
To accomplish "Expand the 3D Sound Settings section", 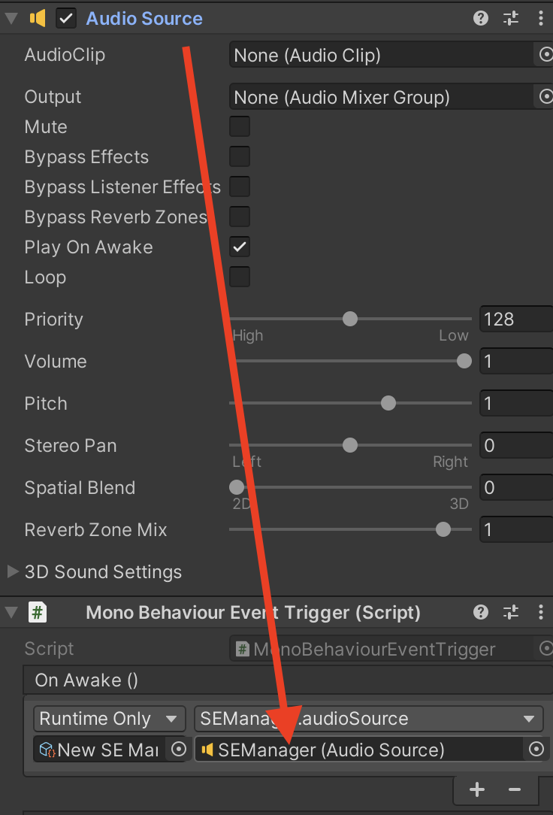I will tap(12, 572).
